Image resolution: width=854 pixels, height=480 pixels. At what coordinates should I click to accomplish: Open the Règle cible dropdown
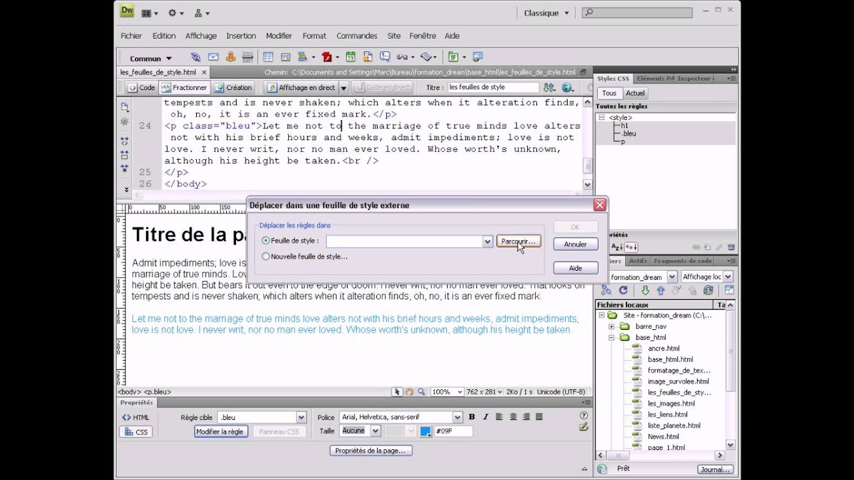pos(301,417)
